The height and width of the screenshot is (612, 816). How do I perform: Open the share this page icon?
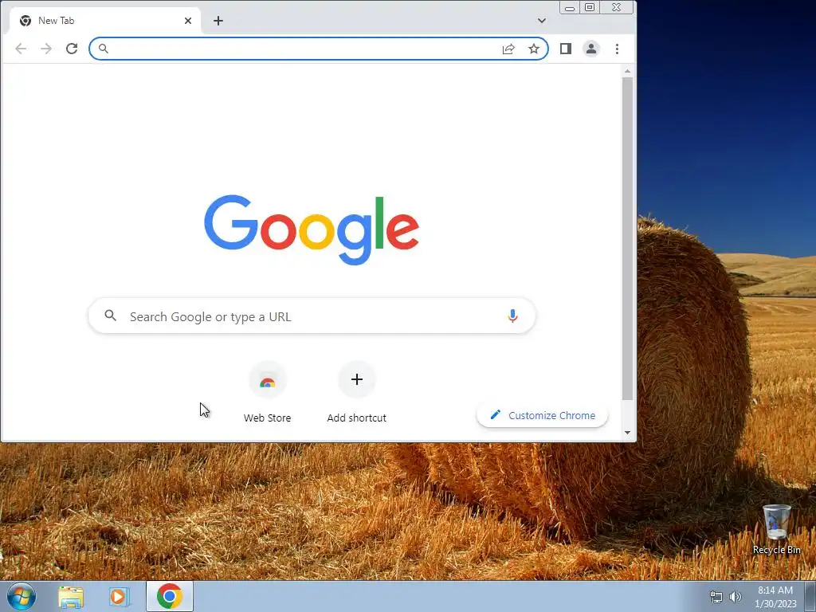[508, 49]
